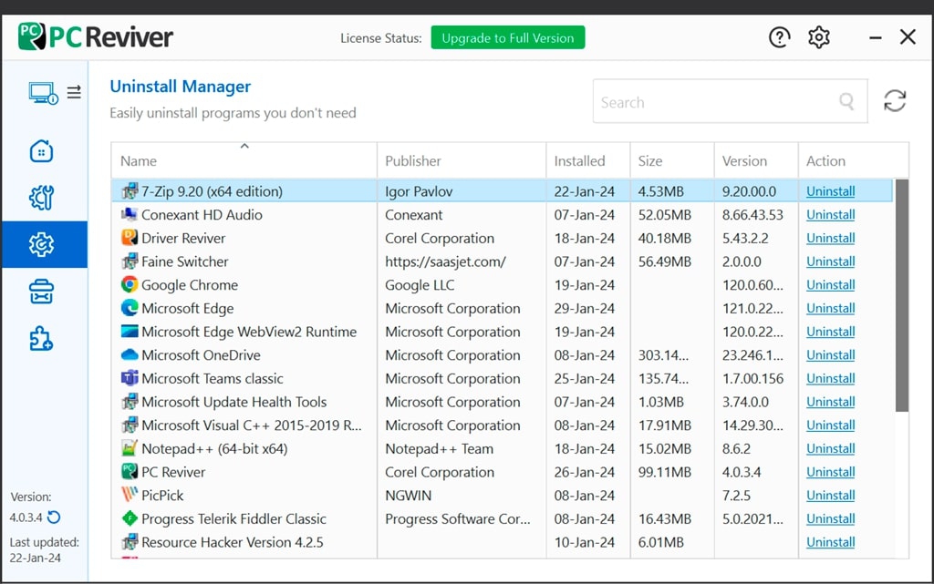Open the settings gear in title bar
Screen dimensions: 934x584
818,37
